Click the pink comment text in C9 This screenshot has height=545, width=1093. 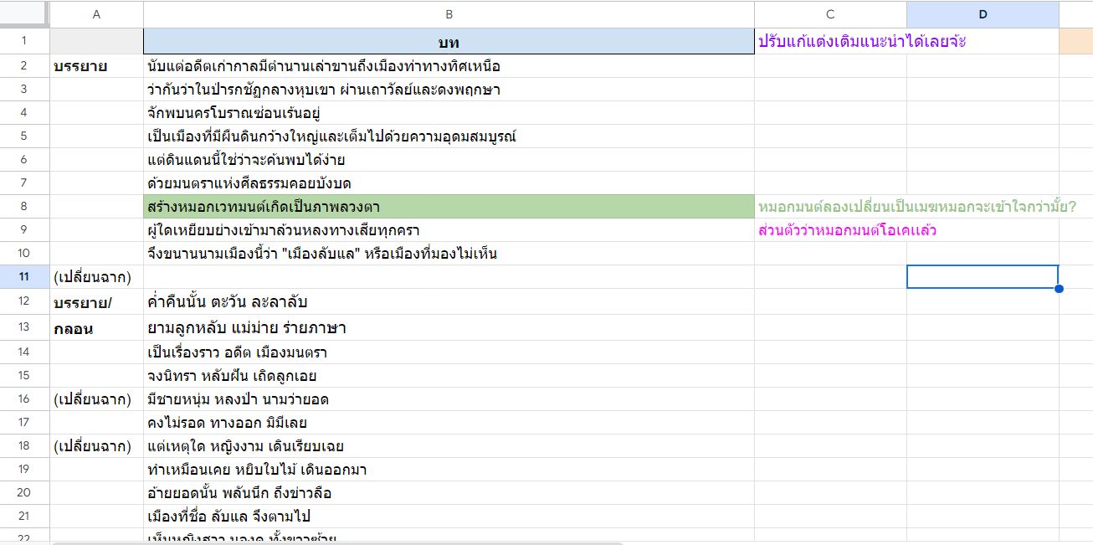click(x=847, y=230)
